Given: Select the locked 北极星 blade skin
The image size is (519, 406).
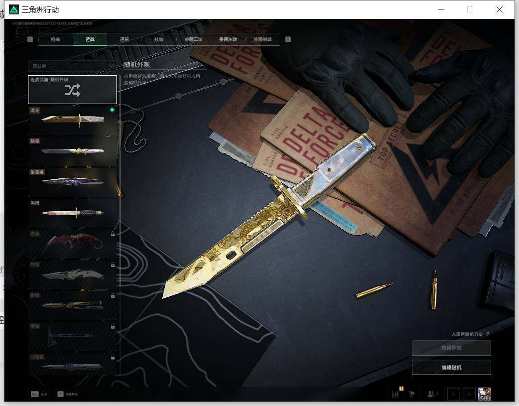Looking at the screenshot, I should 73,364.
